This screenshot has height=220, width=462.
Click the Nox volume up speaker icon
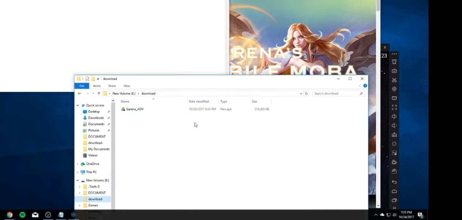point(394,116)
